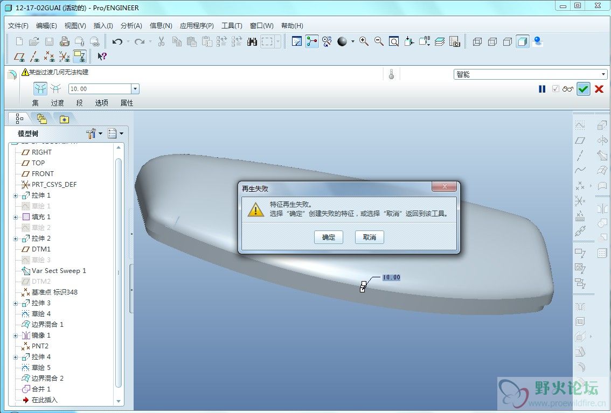Select the 边界混合 1 feature
The width and height of the screenshot is (611, 413).
[43, 324]
